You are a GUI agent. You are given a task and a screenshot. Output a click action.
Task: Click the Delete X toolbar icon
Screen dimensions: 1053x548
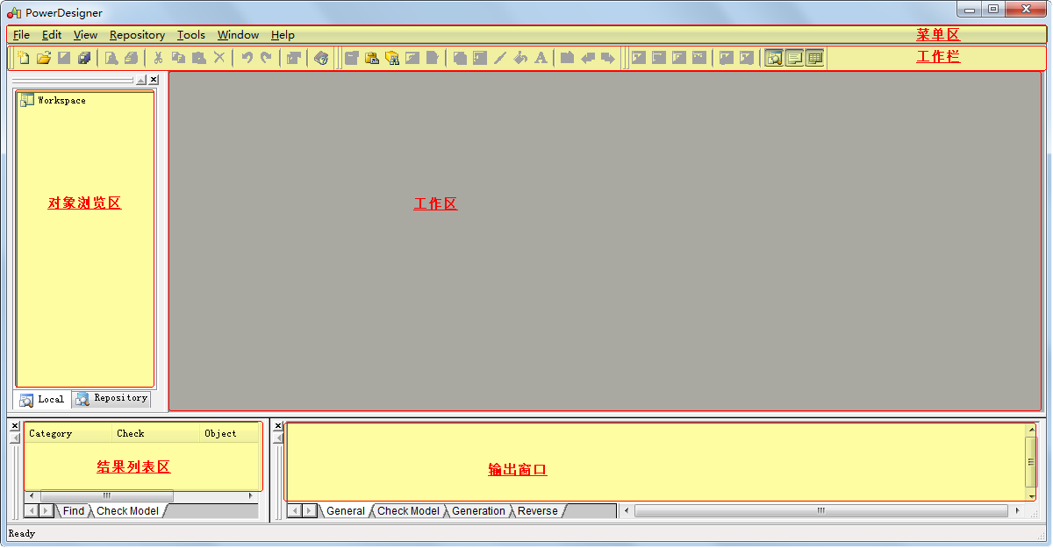(x=219, y=58)
